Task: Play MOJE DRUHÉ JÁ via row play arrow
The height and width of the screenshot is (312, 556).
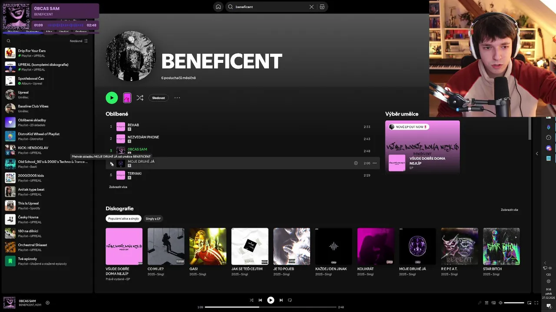Action: tap(111, 163)
